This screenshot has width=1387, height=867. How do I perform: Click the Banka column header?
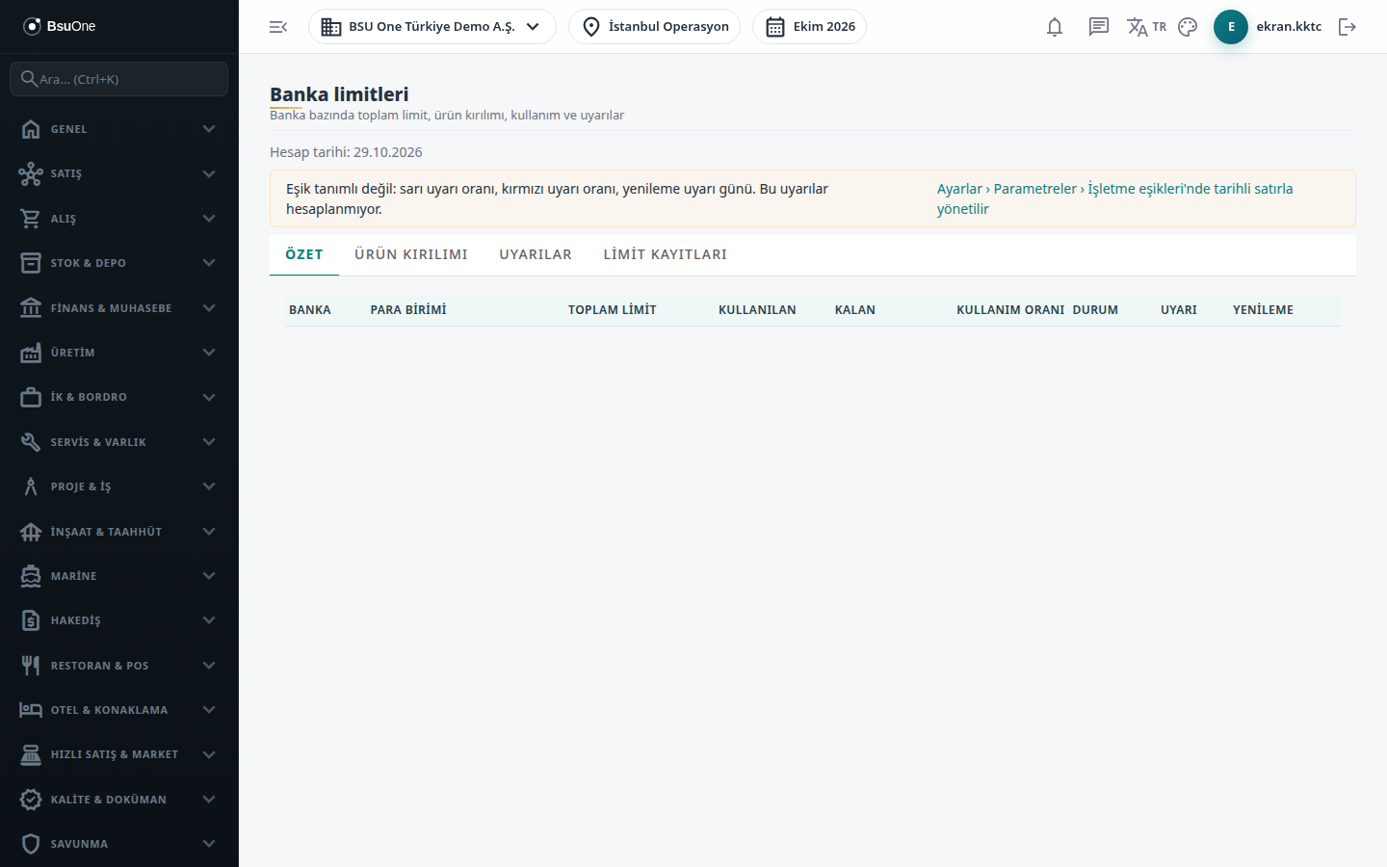pos(310,310)
